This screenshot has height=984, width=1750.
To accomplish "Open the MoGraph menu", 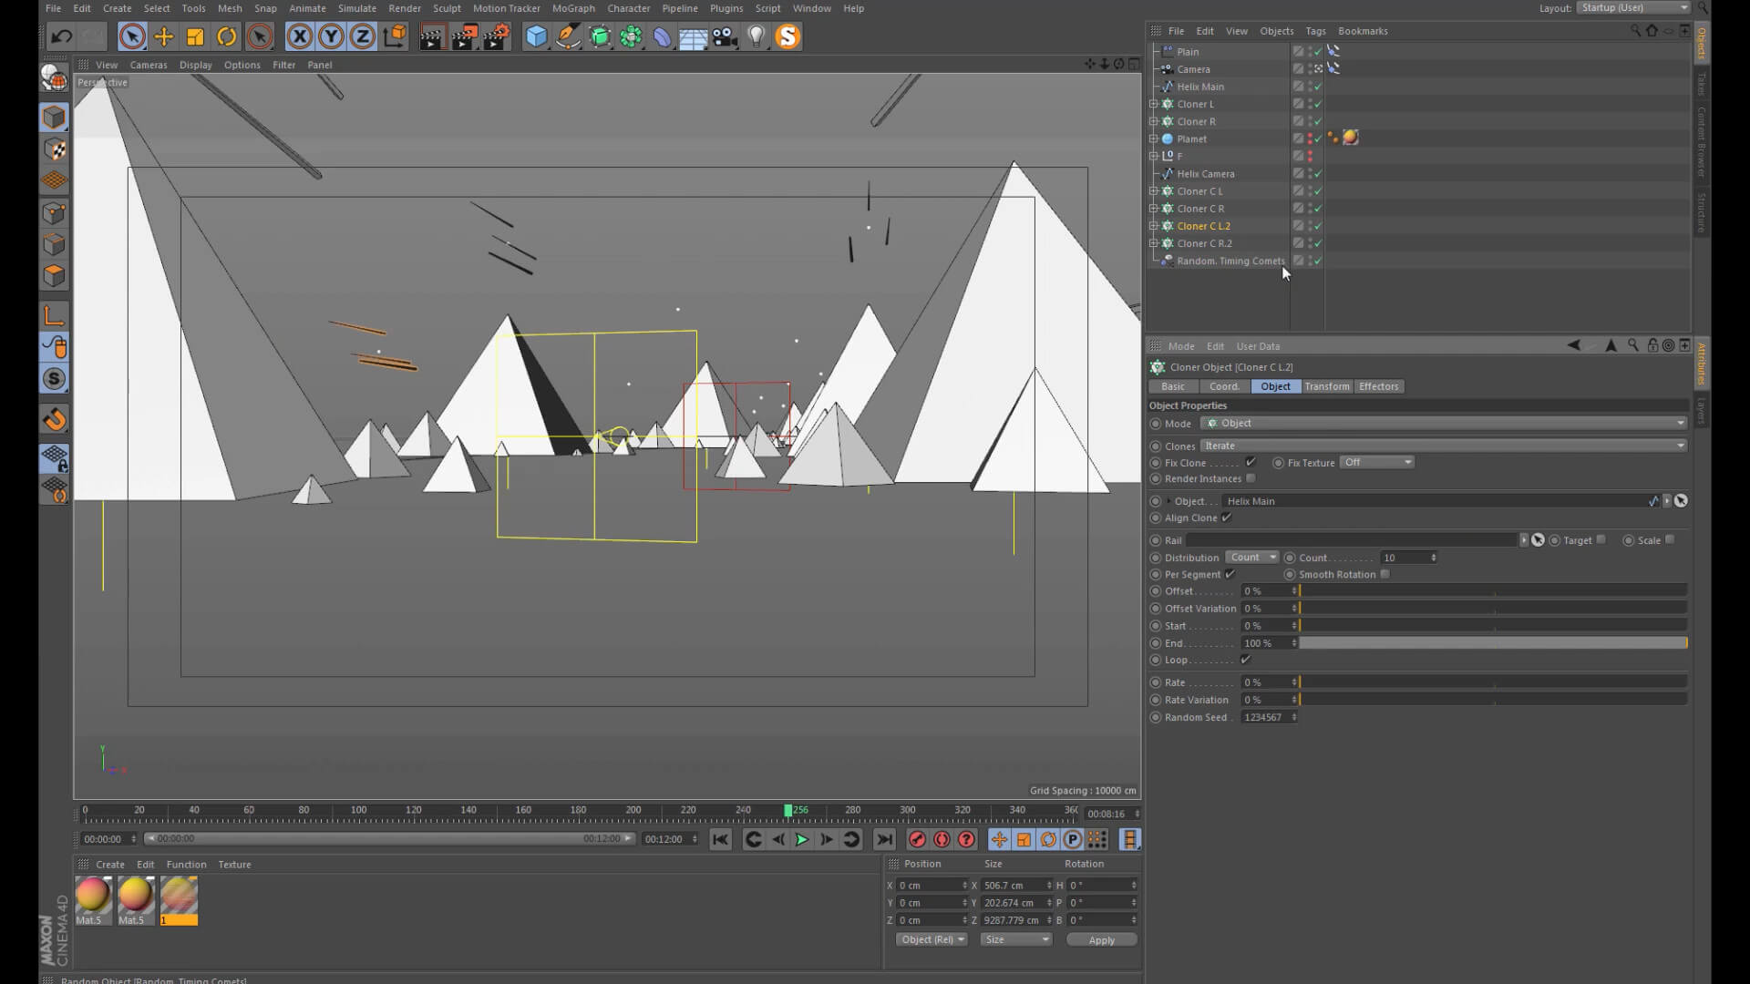I will pyautogui.click(x=572, y=8).
